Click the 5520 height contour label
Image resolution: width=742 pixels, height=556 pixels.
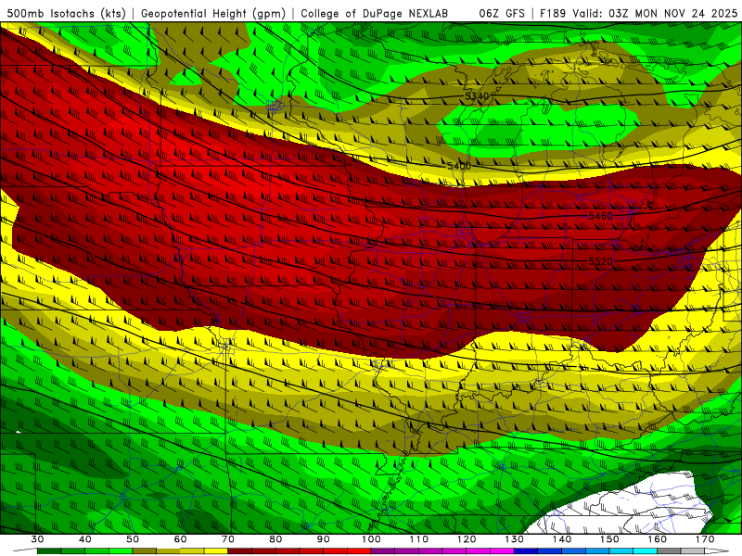(600, 261)
